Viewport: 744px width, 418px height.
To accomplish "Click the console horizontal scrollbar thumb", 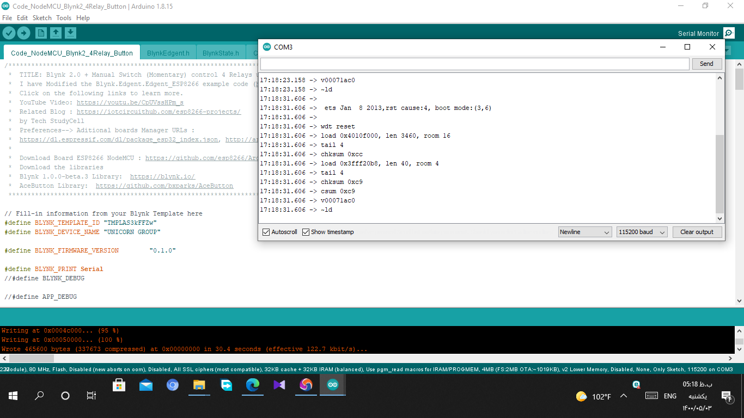I will pos(32,359).
